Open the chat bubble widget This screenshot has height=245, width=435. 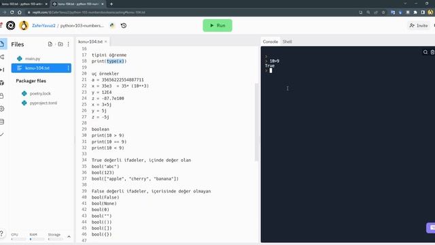pyautogui.click(x=431, y=228)
